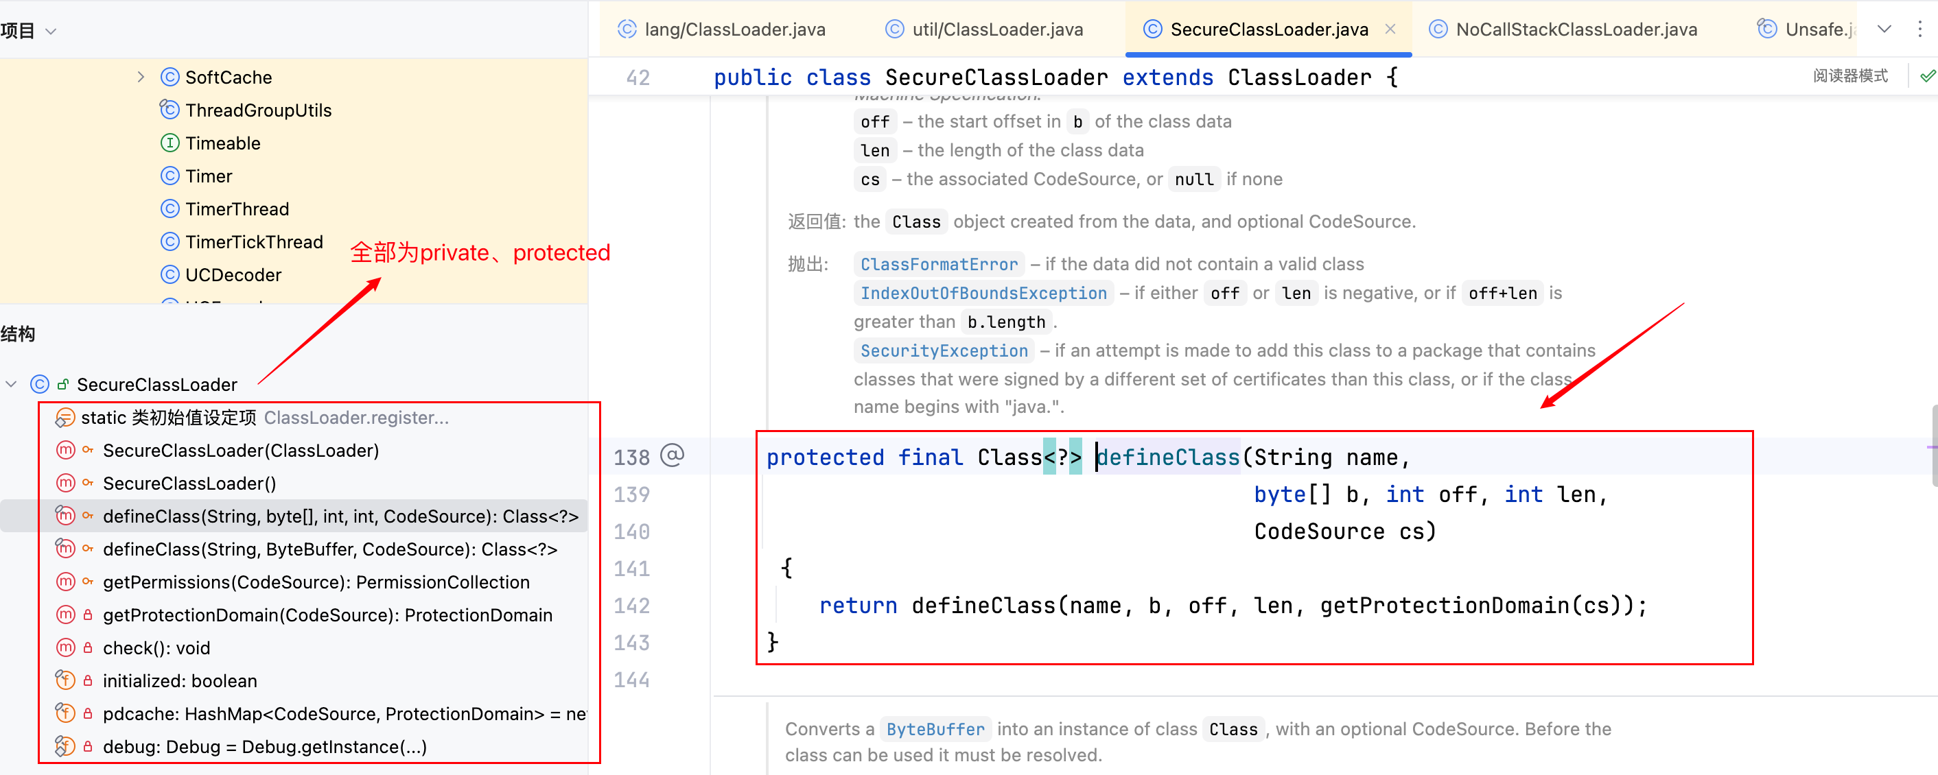Click the Timeable interface icon
This screenshot has width=1938, height=775.
tap(170, 143)
